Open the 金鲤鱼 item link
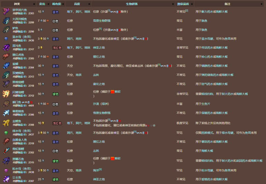The height and width of the screenshot is (184, 266). (17, 121)
